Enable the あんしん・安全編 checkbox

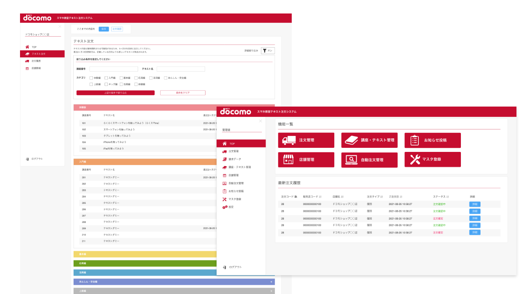tap(165, 78)
